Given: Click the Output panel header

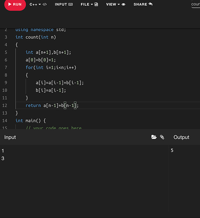Looking at the screenshot, I should (181, 137).
